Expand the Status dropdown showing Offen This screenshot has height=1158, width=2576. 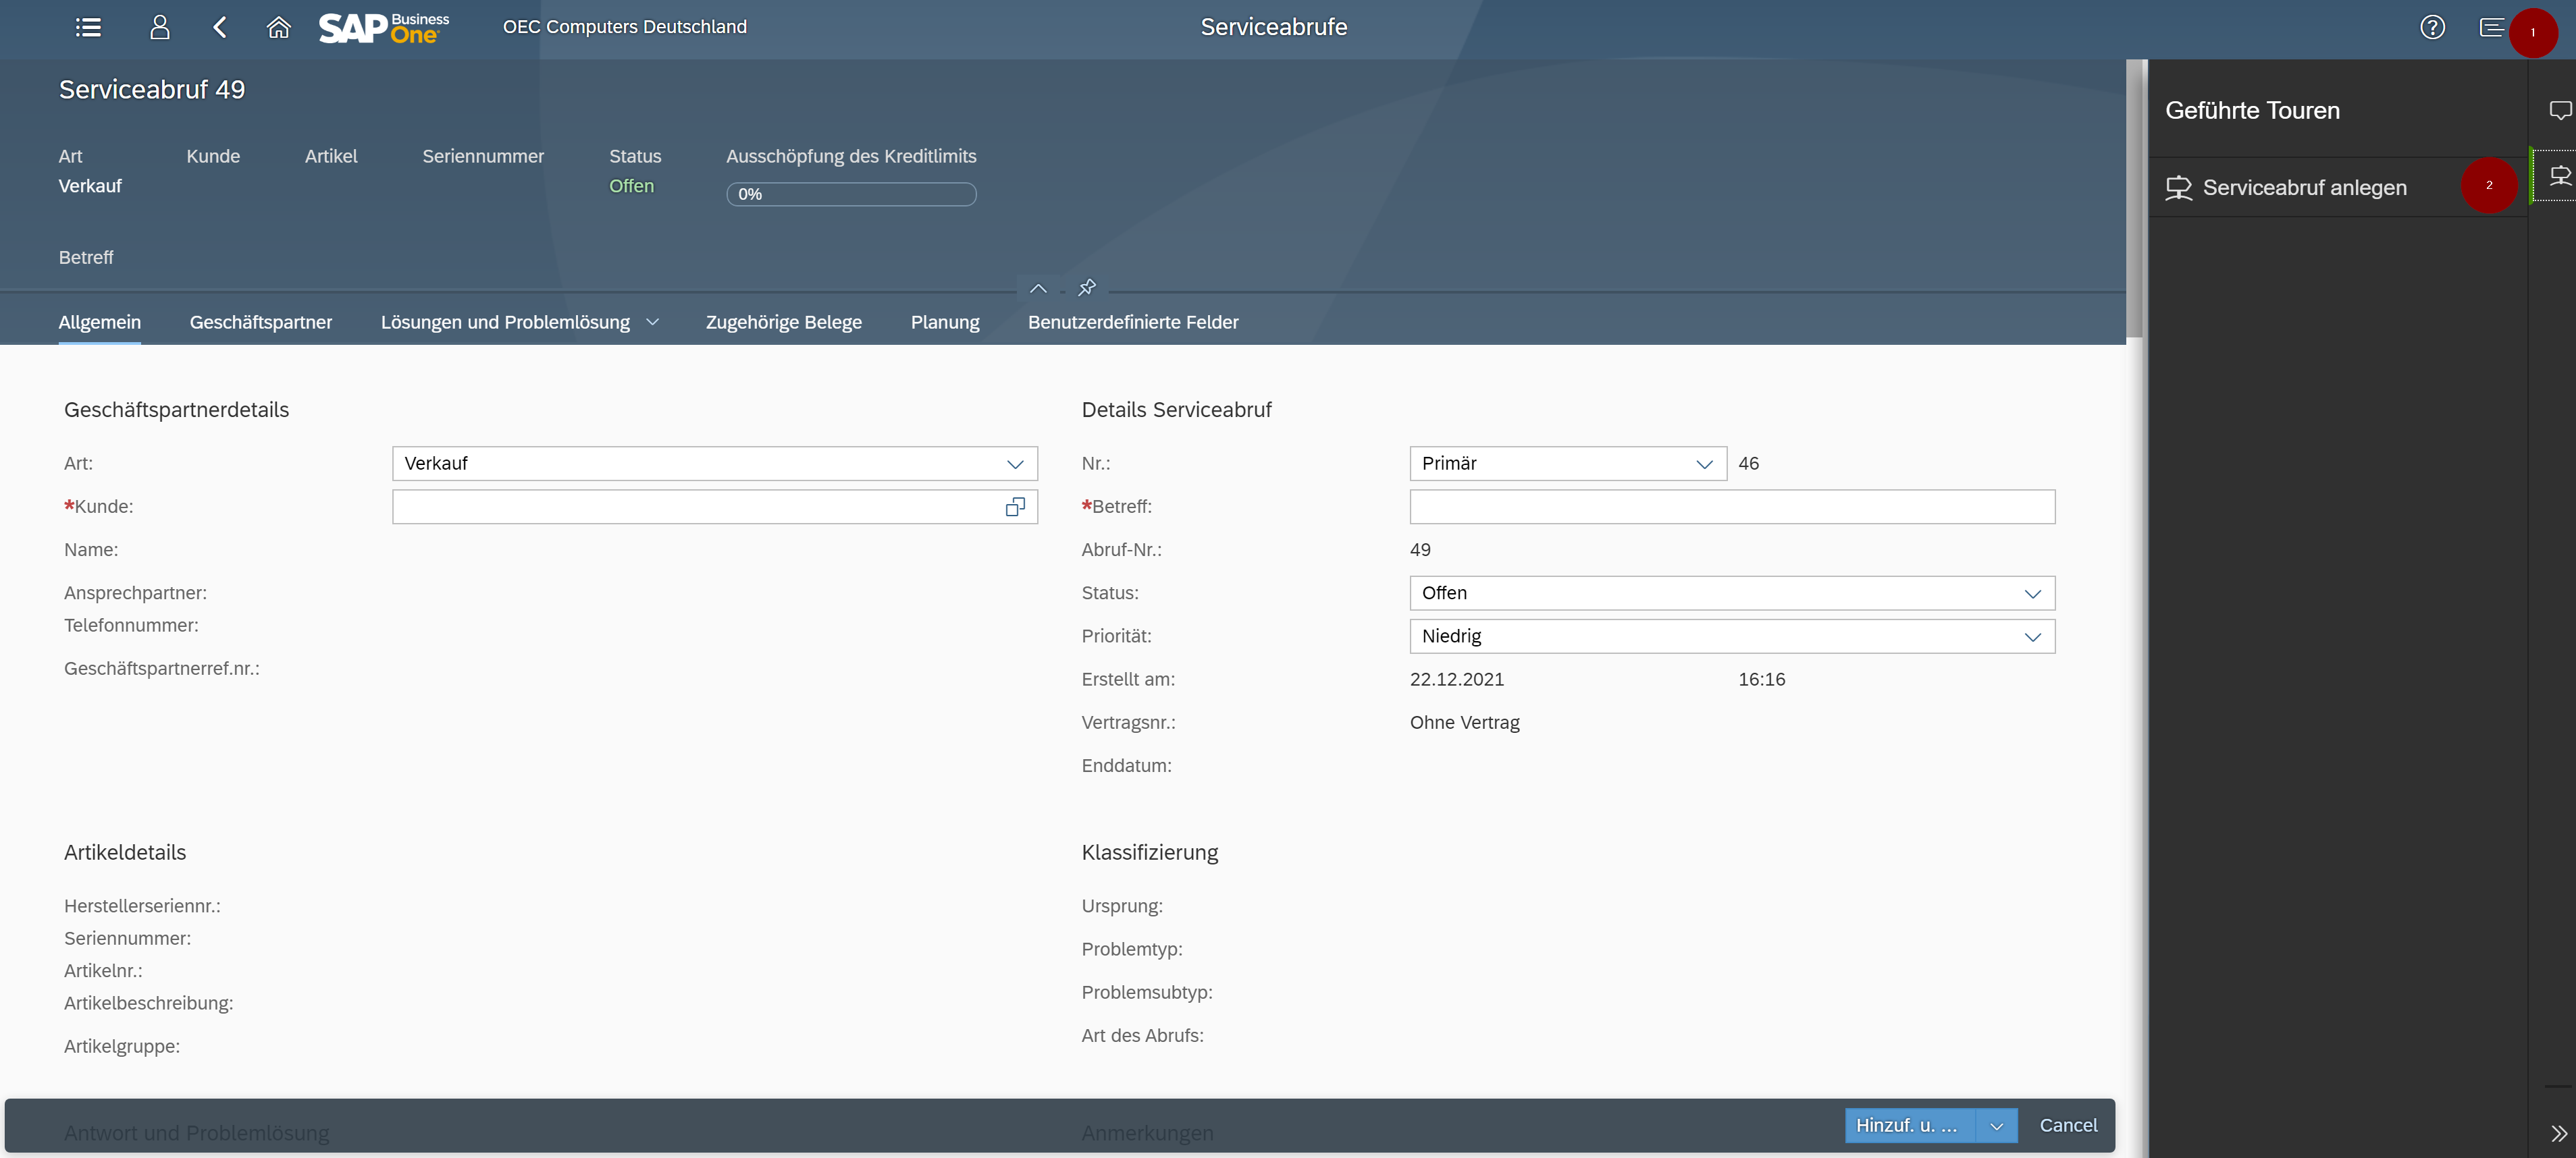[x=1731, y=593]
